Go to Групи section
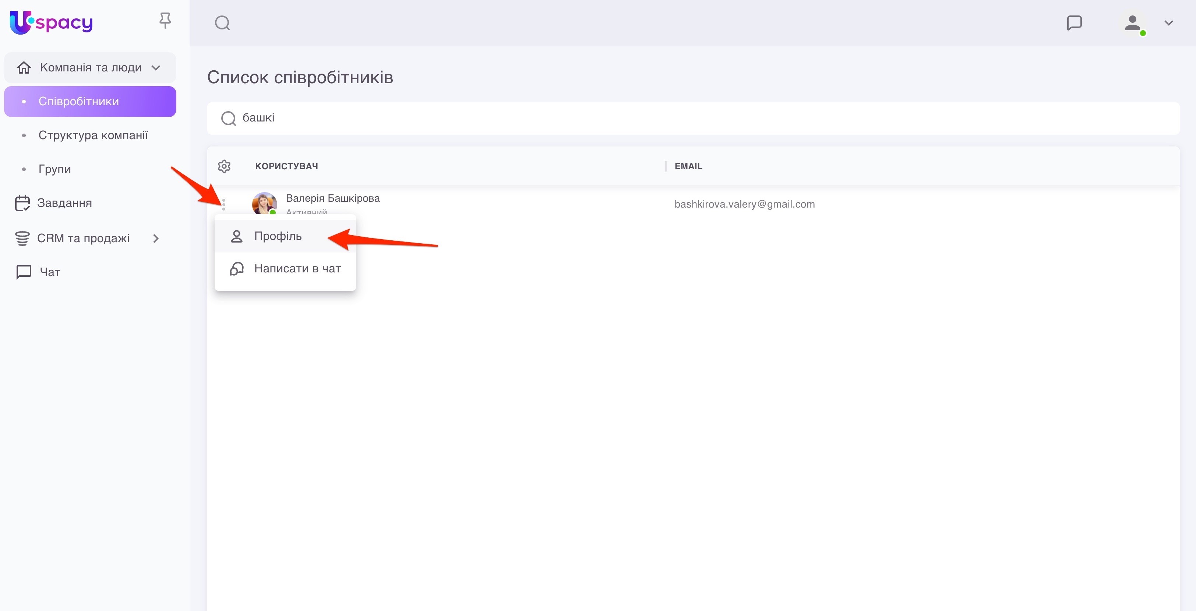Screen dimensions: 1196x611 coord(55,169)
